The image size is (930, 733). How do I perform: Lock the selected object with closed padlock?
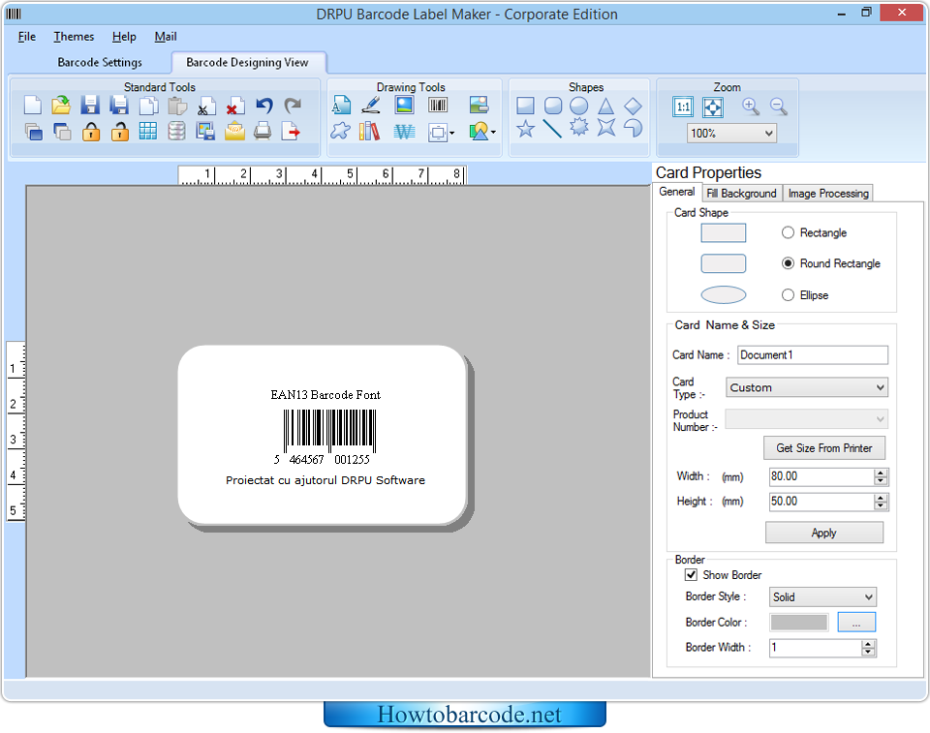pos(91,131)
